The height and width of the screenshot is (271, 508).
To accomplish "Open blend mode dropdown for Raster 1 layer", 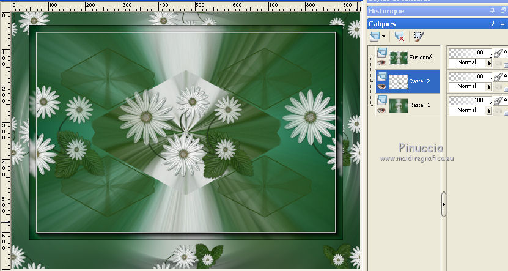I will click(x=489, y=111).
